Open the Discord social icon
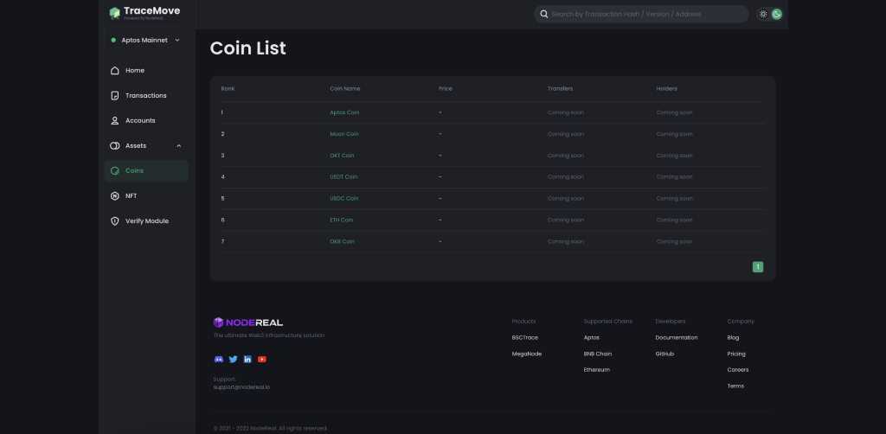 218,359
